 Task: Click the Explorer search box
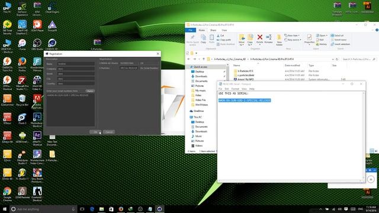tap(359, 59)
